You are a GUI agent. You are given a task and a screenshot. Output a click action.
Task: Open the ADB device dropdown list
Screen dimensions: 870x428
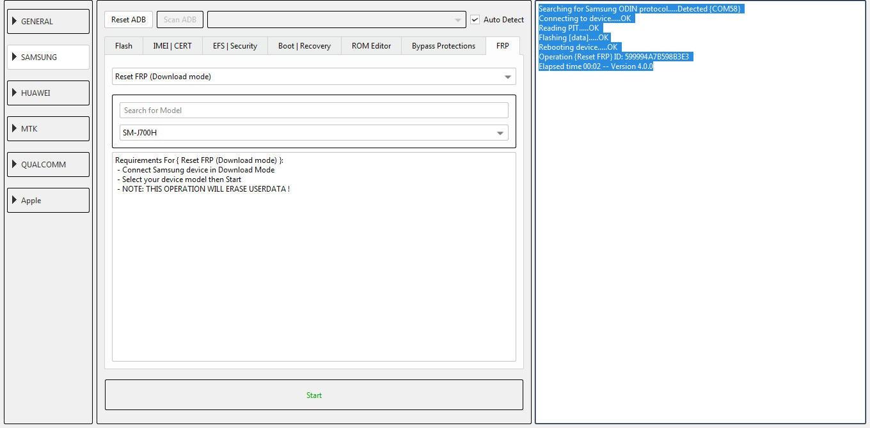click(x=336, y=20)
